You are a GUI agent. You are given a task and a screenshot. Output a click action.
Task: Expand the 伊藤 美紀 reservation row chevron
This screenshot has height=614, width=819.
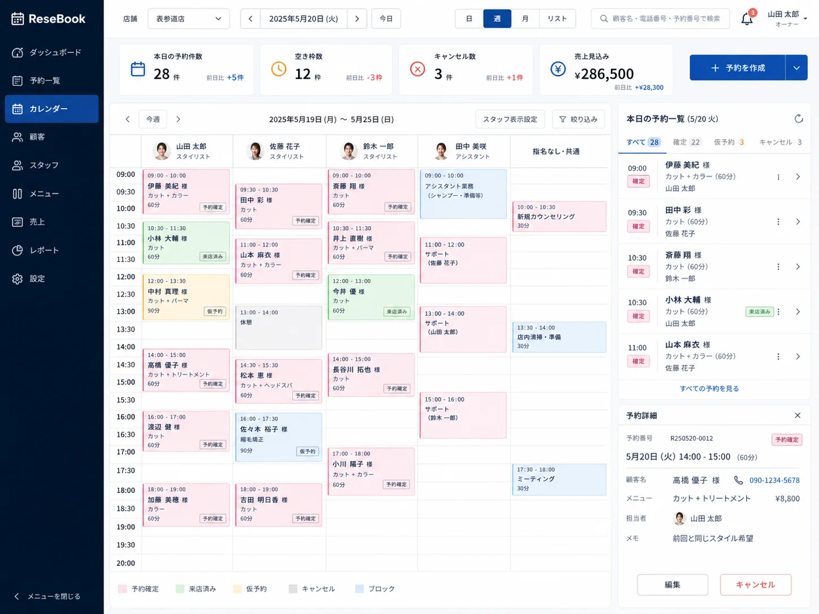click(x=798, y=177)
